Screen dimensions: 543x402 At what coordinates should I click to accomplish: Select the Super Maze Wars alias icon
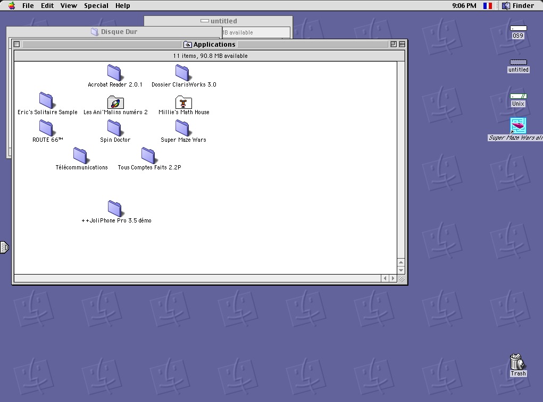point(518,126)
